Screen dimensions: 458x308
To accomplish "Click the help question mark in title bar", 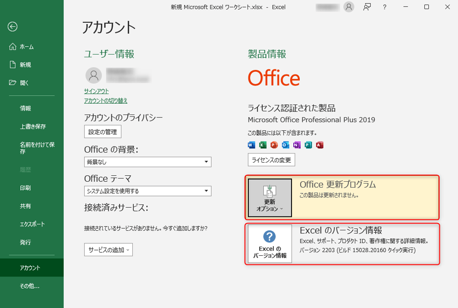I will [x=385, y=7].
